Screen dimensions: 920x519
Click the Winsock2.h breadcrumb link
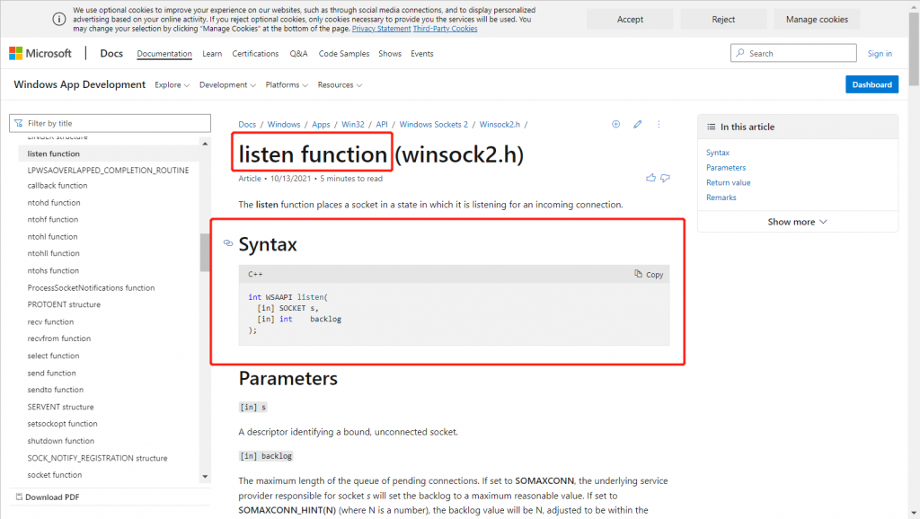(x=500, y=124)
